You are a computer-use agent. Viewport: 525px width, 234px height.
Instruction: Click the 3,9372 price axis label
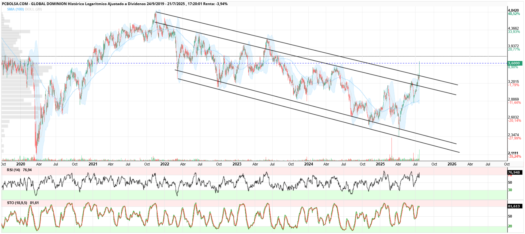coord(513,46)
